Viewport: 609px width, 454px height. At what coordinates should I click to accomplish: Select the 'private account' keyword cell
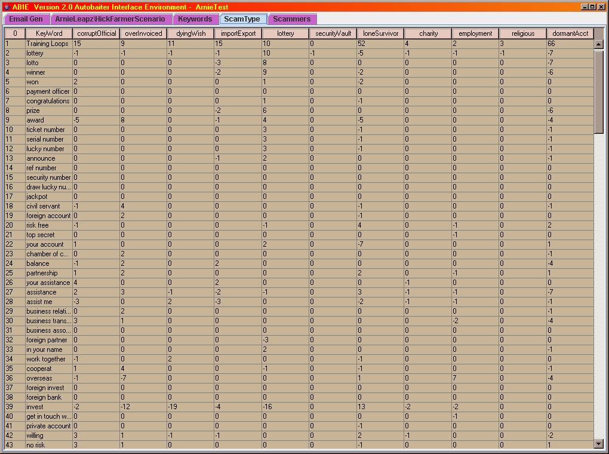point(49,426)
